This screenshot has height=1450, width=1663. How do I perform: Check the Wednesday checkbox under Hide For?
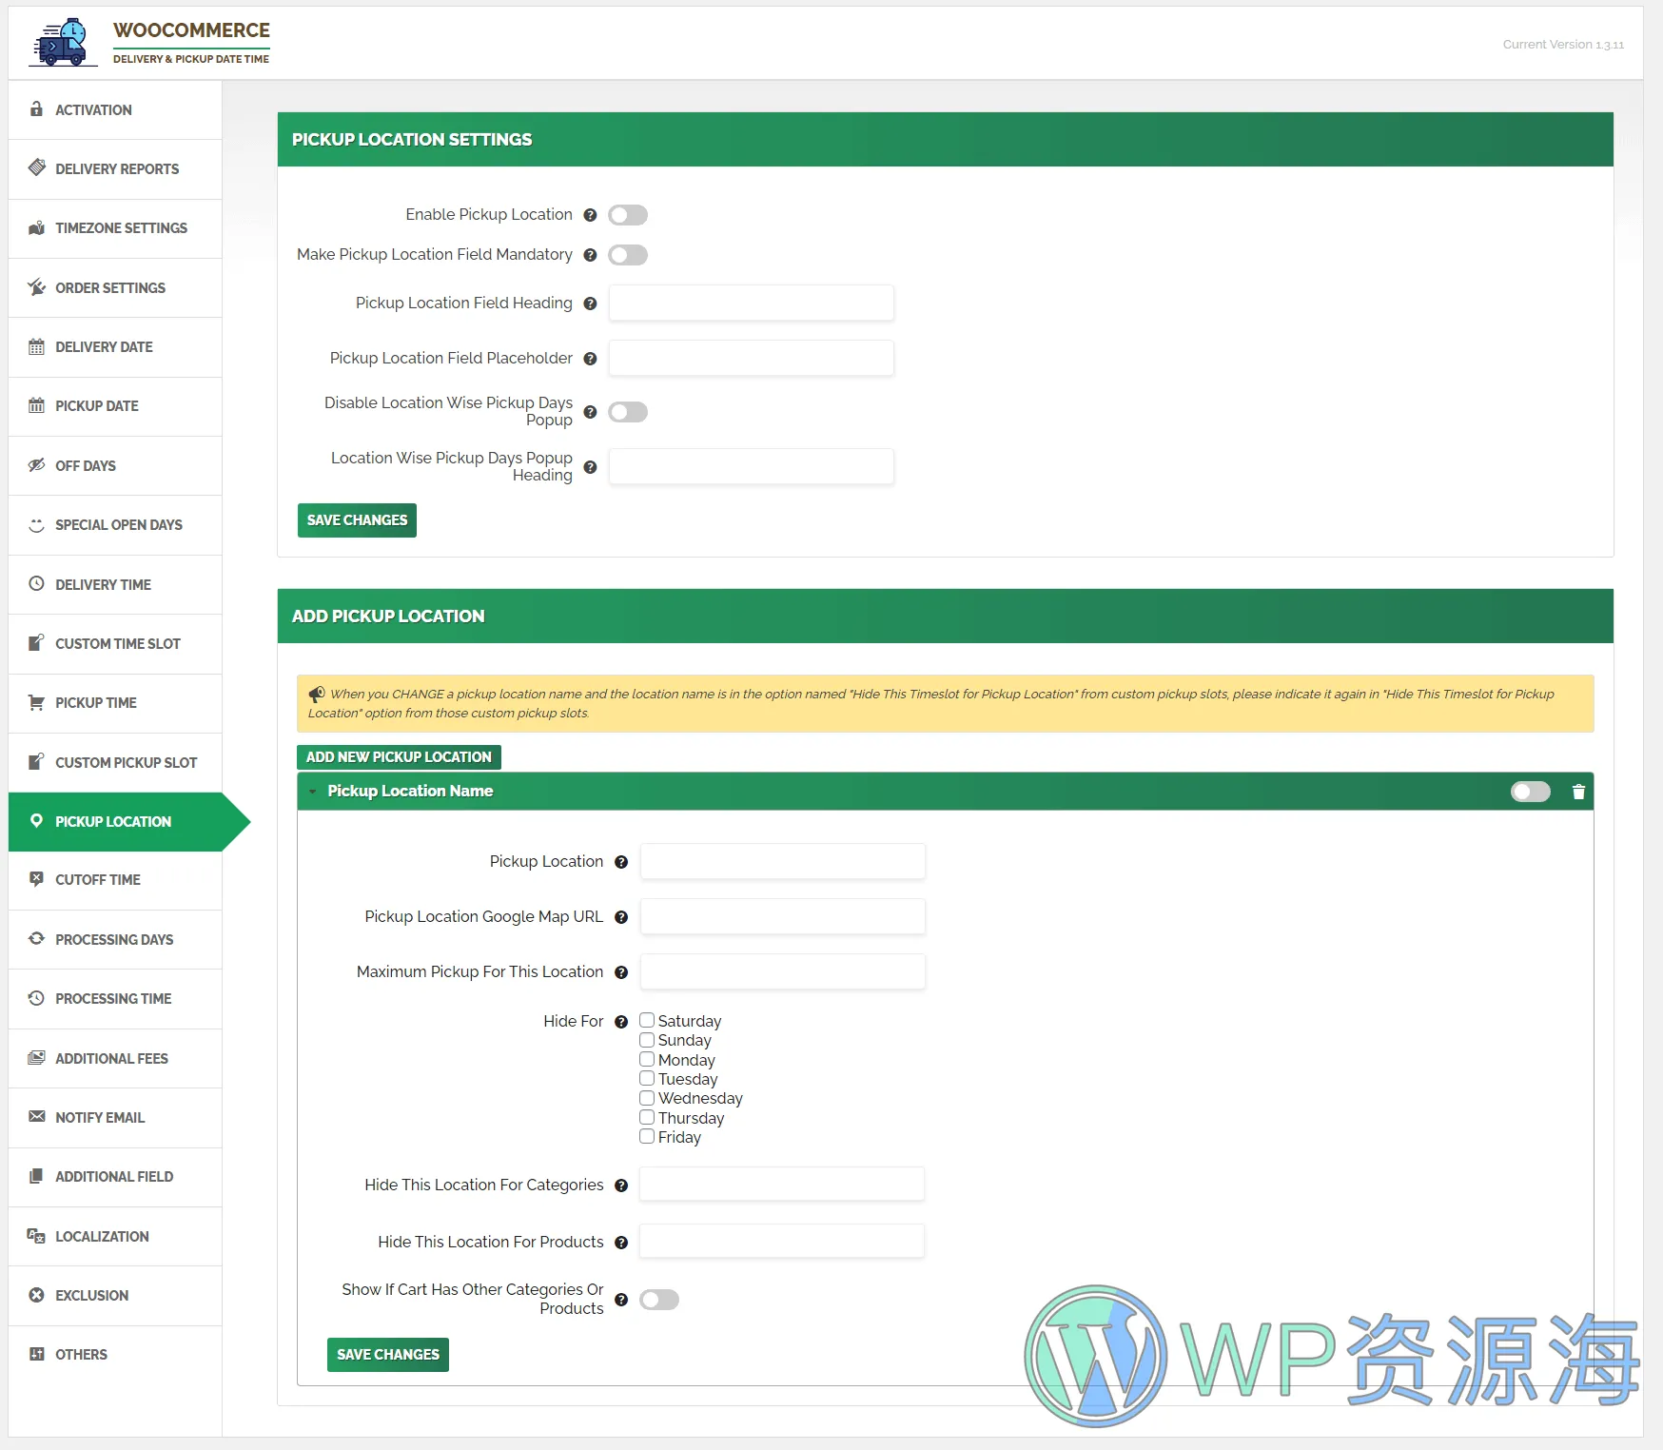(647, 1098)
